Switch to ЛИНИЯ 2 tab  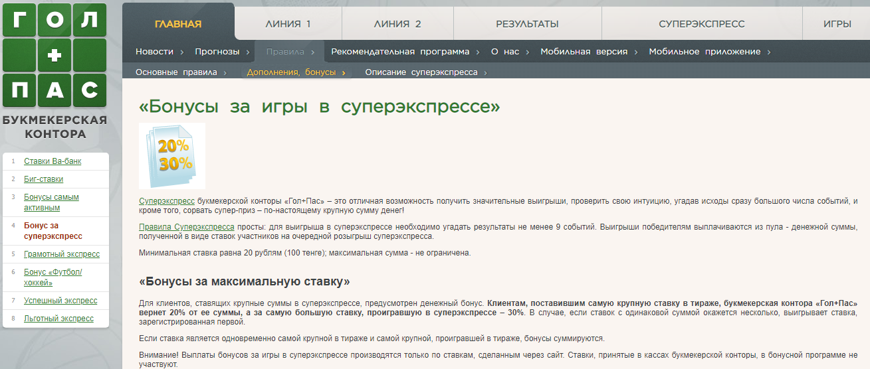coord(397,24)
